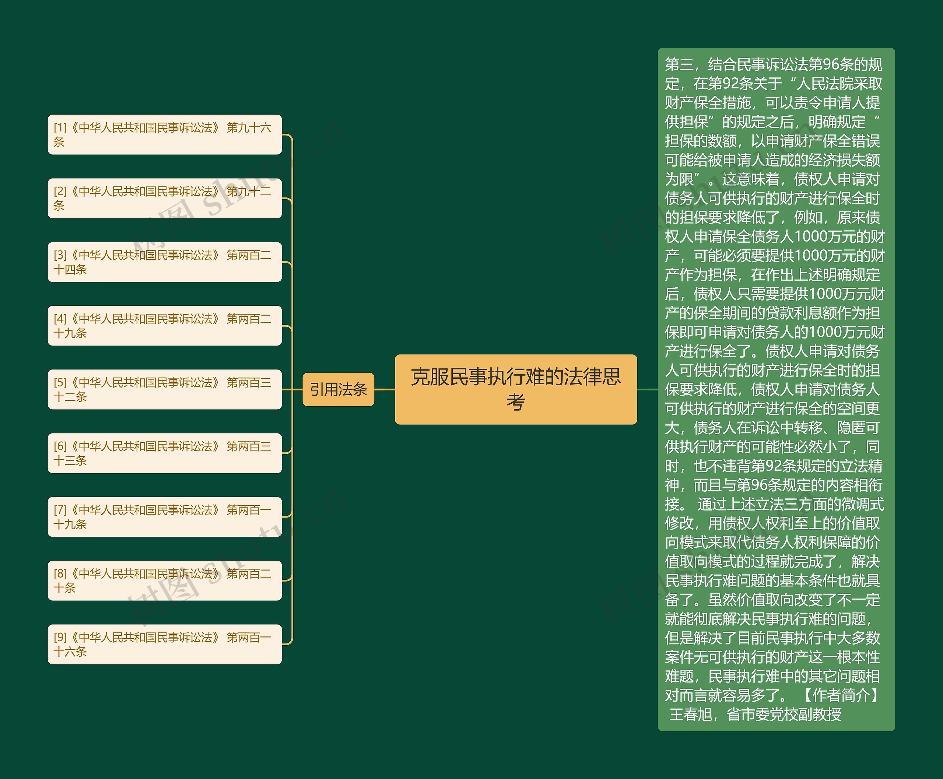
Task: Click citation [3] 第两百二十四条 node
Action: pyautogui.click(x=164, y=262)
